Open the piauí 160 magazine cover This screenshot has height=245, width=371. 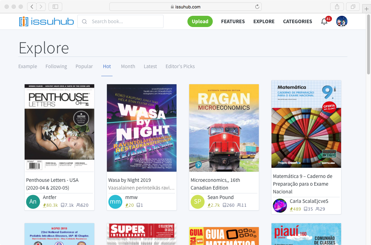tap(306, 234)
